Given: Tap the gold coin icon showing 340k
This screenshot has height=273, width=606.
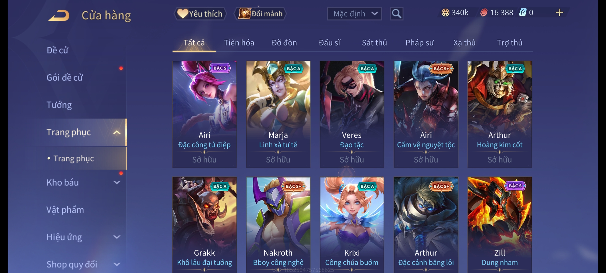Looking at the screenshot, I should [x=445, y=13].
